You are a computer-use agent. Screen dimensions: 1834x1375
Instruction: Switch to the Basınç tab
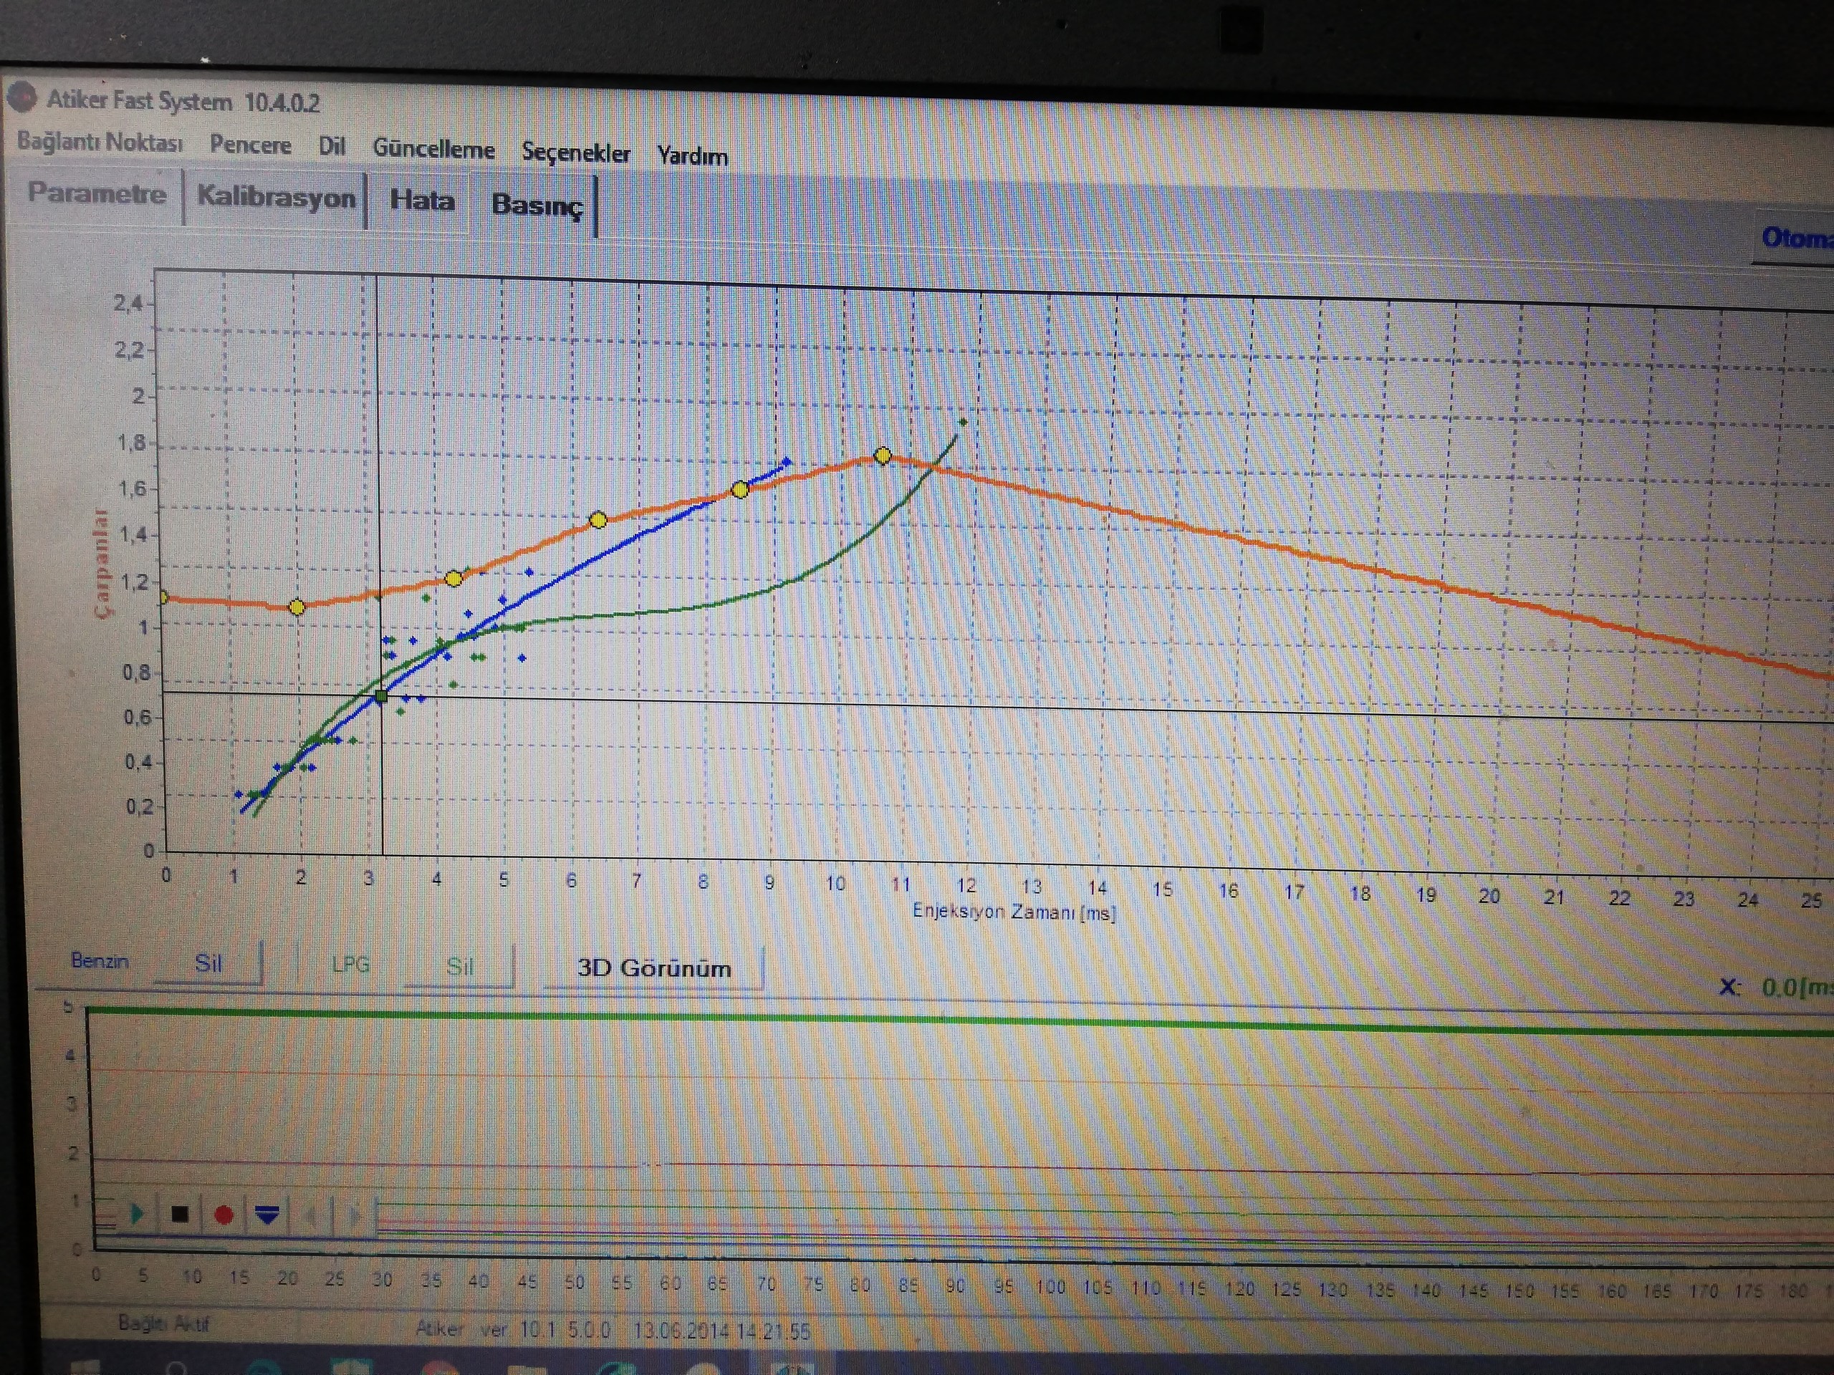pyautogui.click(x=537, y=205)
